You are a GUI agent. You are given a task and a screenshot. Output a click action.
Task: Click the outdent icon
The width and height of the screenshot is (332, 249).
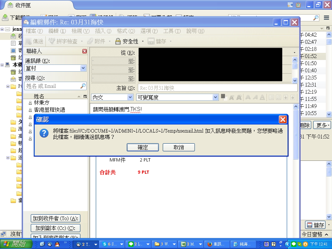click(286, 97)
